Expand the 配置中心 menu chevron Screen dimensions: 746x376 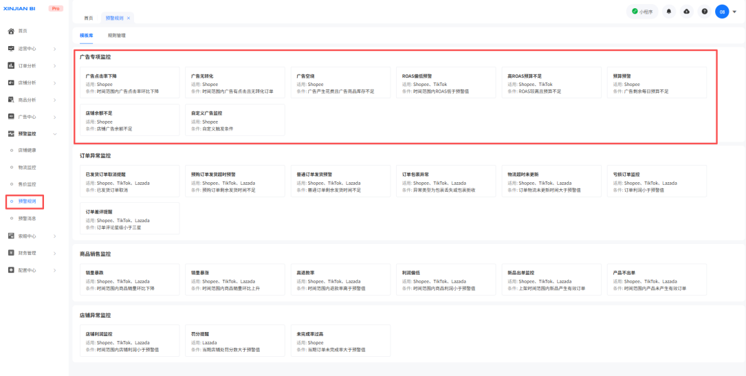(55, 270)
